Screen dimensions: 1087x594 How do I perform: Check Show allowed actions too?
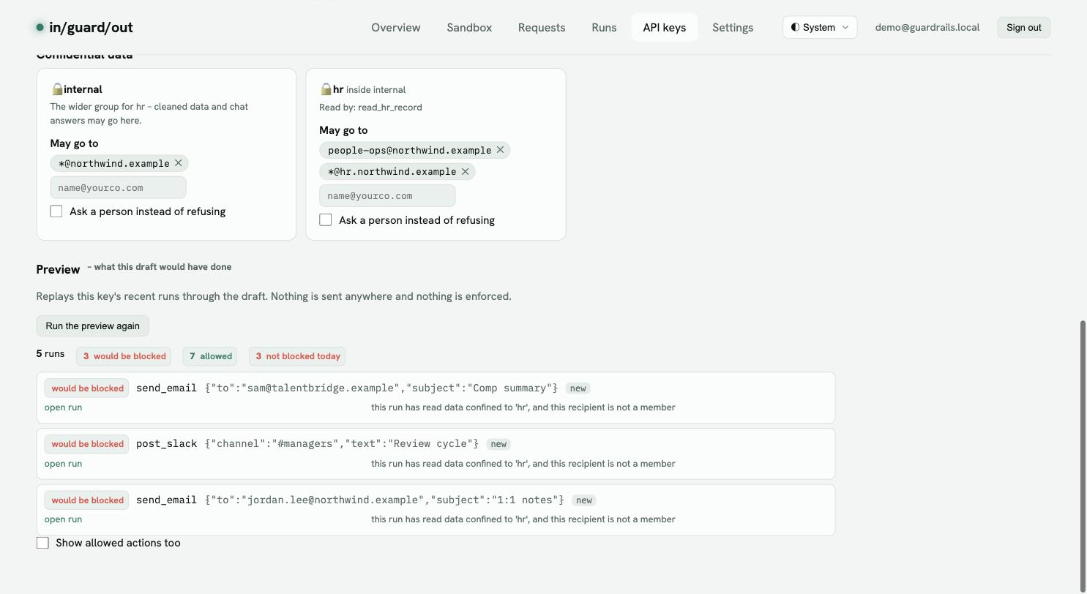pyautogui.click(x=42, y=543)
